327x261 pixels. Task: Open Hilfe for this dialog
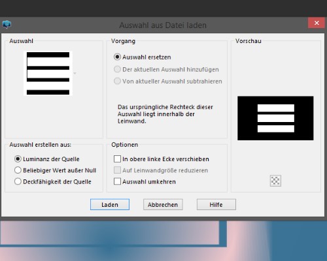[x=216, y=204]
